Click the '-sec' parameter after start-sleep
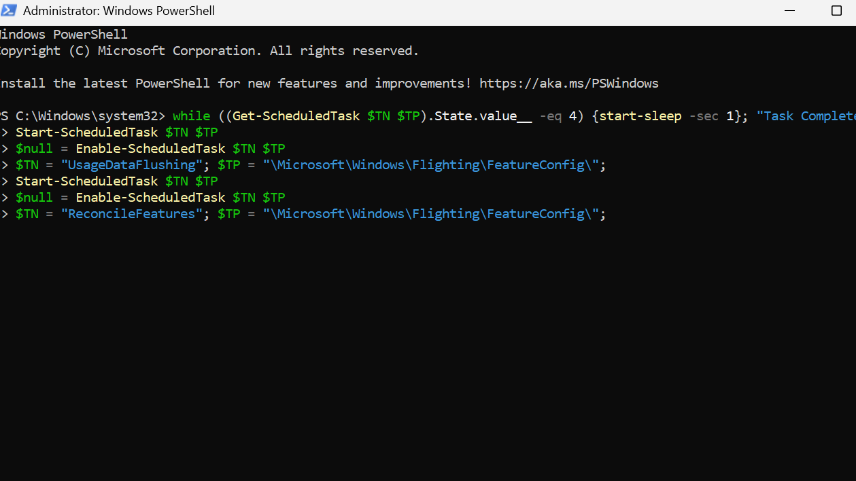 (704, 116)
